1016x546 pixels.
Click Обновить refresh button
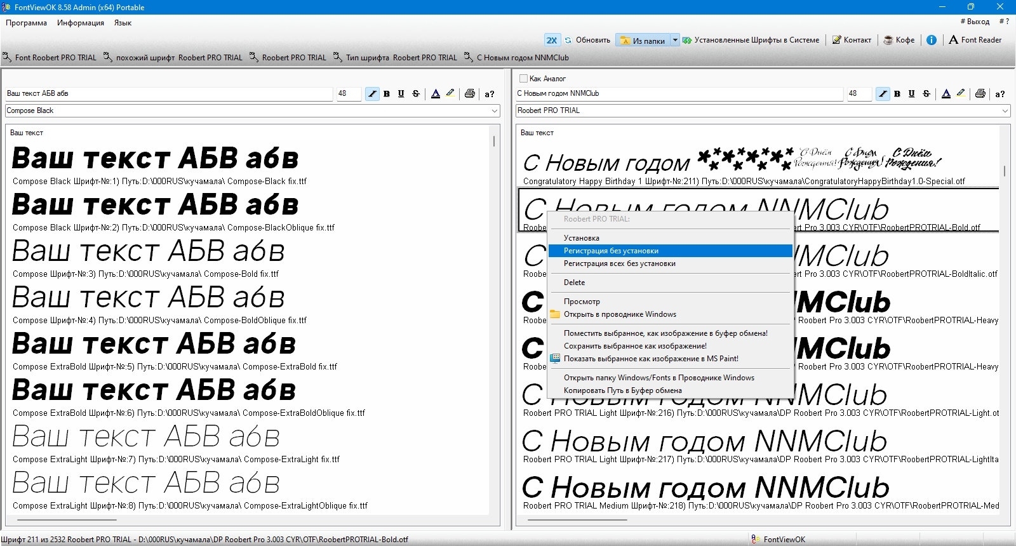point(587,40)
